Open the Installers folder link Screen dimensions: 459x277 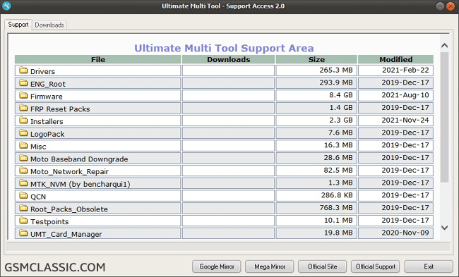click(47, 121)
